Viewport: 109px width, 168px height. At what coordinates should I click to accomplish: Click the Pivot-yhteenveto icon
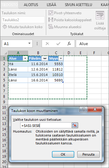click(x=51, y=13)
